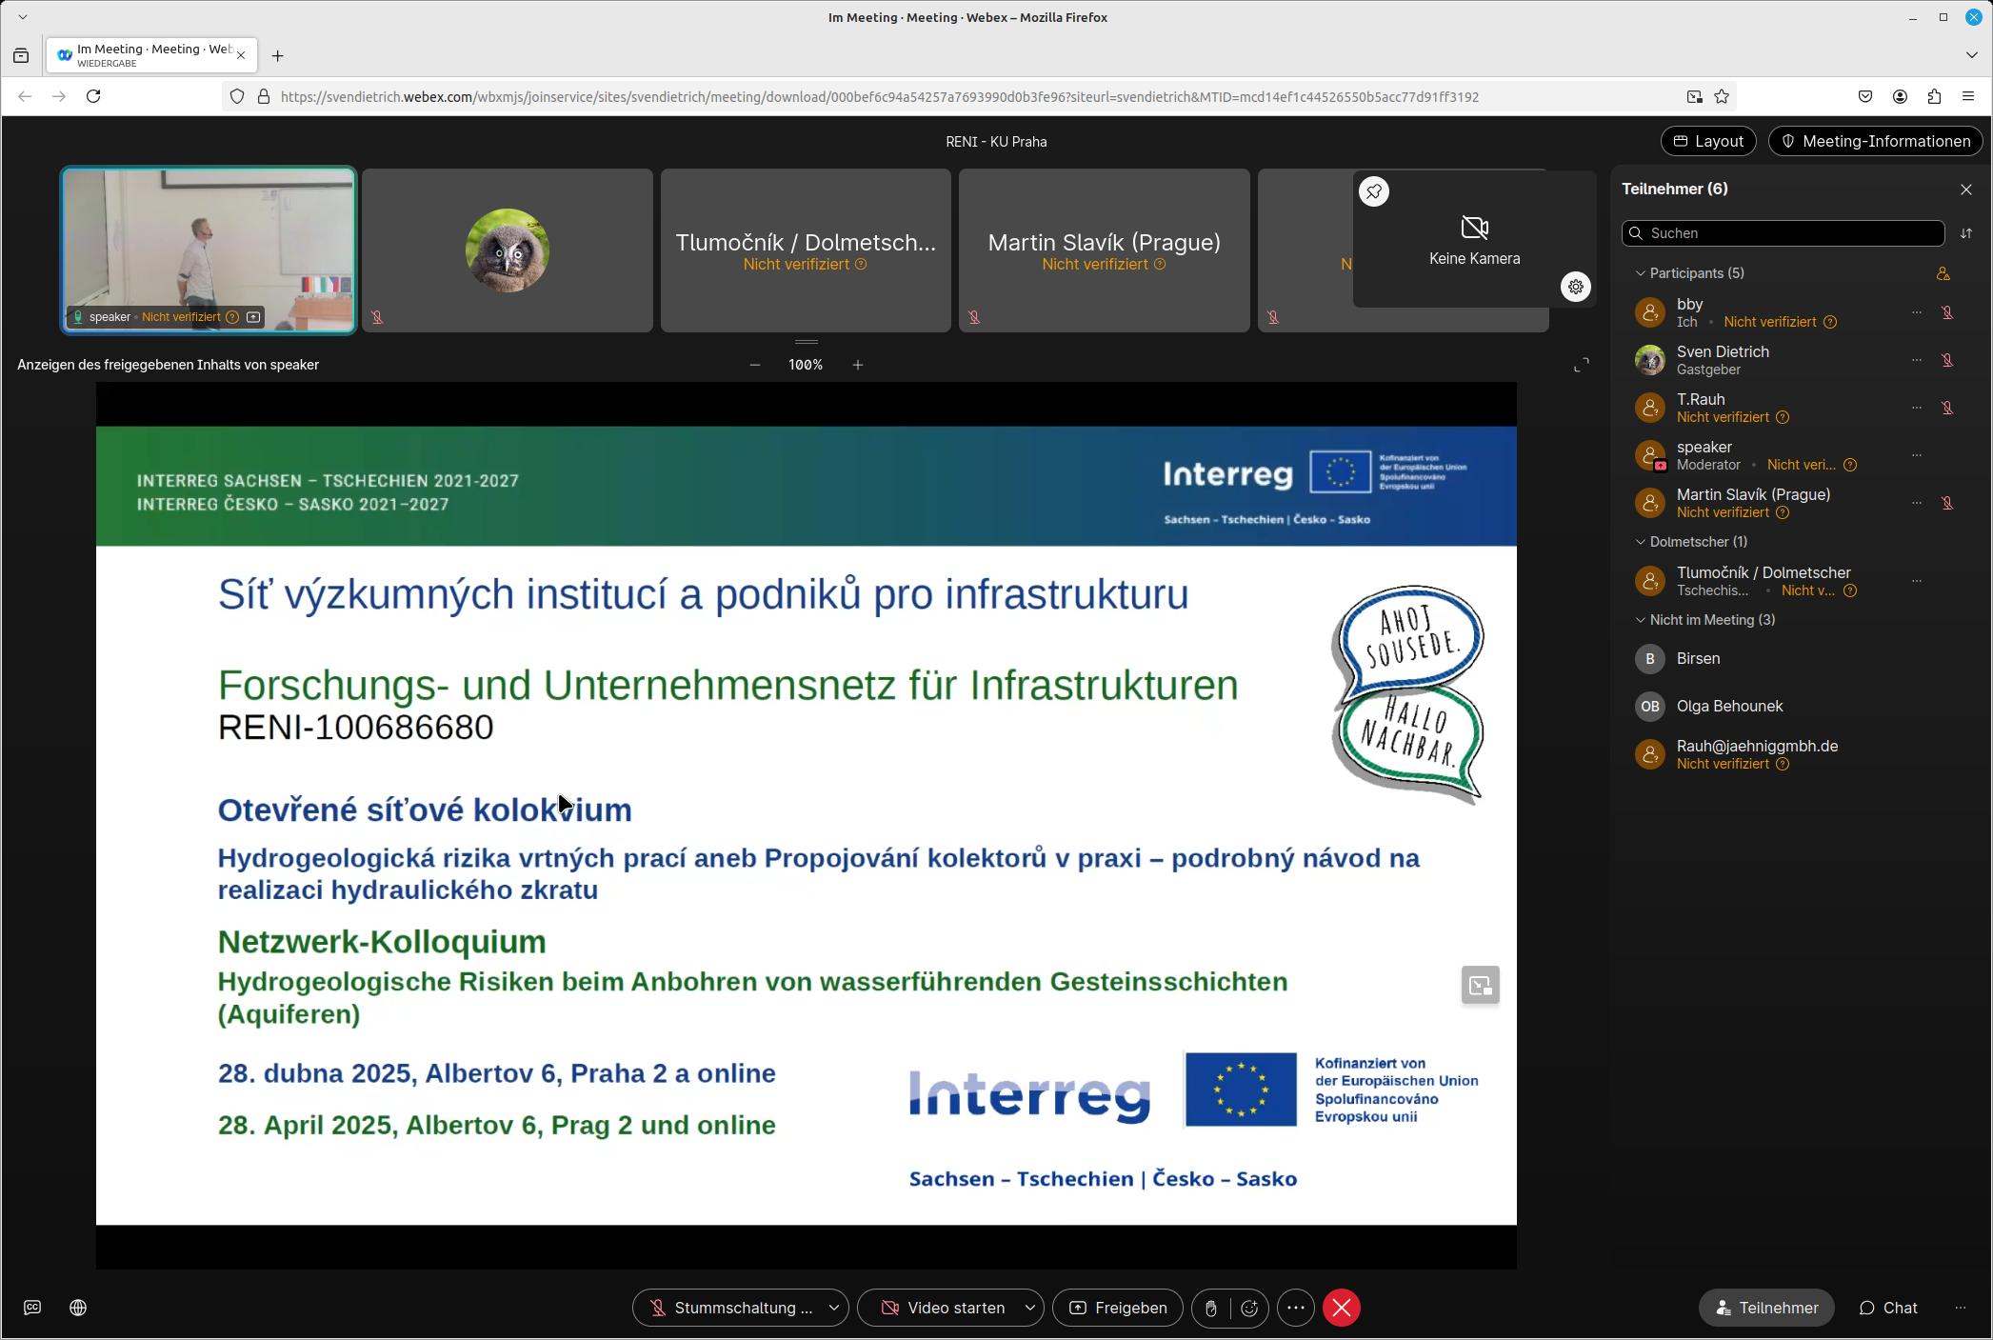Open panel options ellipsis beside Chat
Viewport: 1993px width, 1340px height.
(x=1961, y=1308)
